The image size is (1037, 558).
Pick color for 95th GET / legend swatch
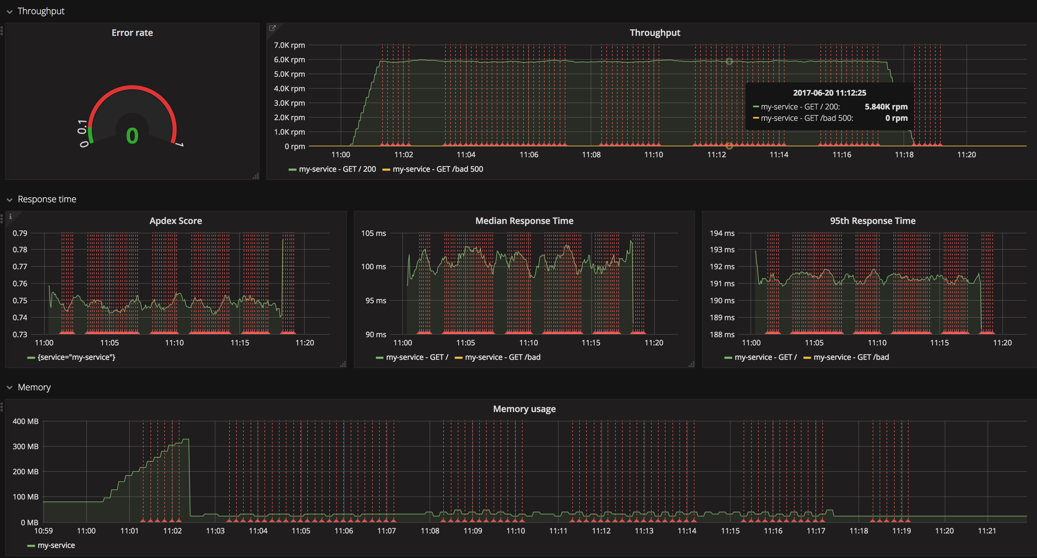point(728,358)
